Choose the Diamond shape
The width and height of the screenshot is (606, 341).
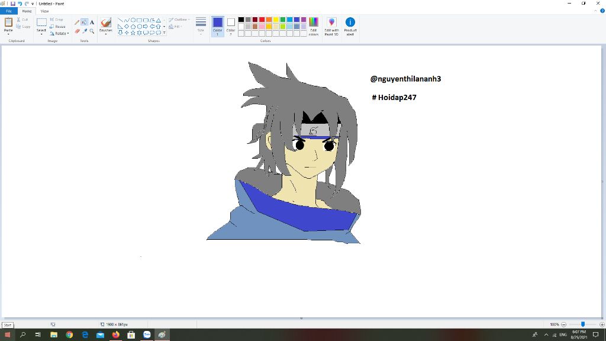coord(127,27)
